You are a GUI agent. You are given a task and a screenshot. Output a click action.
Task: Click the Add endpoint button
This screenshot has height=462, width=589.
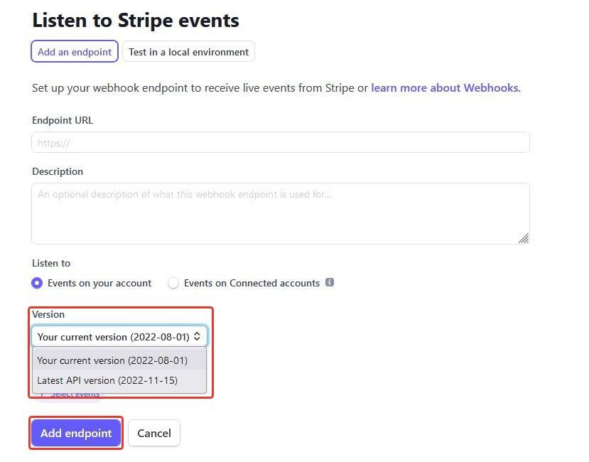point(76,433)
